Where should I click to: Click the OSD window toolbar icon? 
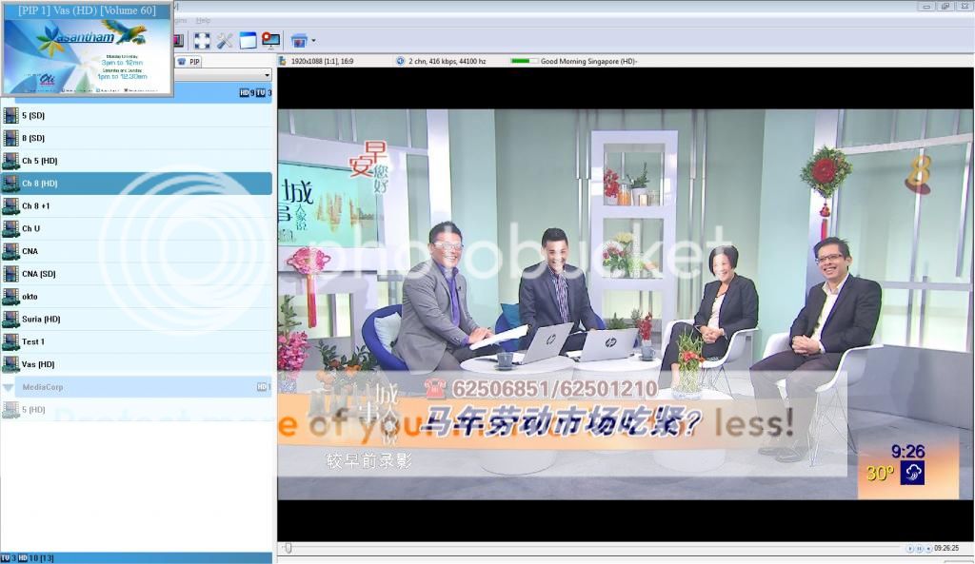(248, 40)
